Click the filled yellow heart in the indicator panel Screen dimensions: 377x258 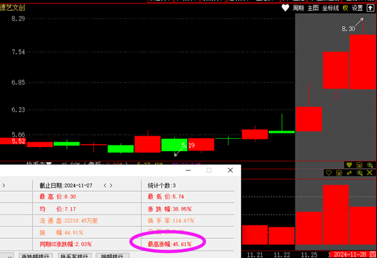(x=349, y=165)
